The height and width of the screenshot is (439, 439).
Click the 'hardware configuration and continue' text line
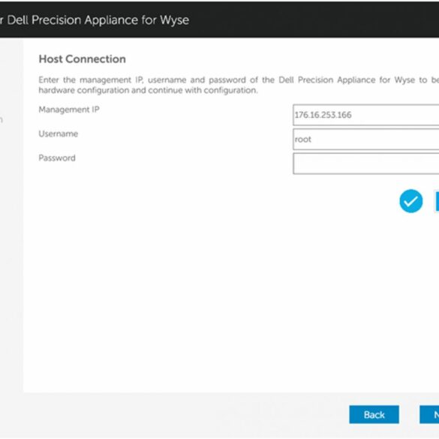click(x=148, y=91)
